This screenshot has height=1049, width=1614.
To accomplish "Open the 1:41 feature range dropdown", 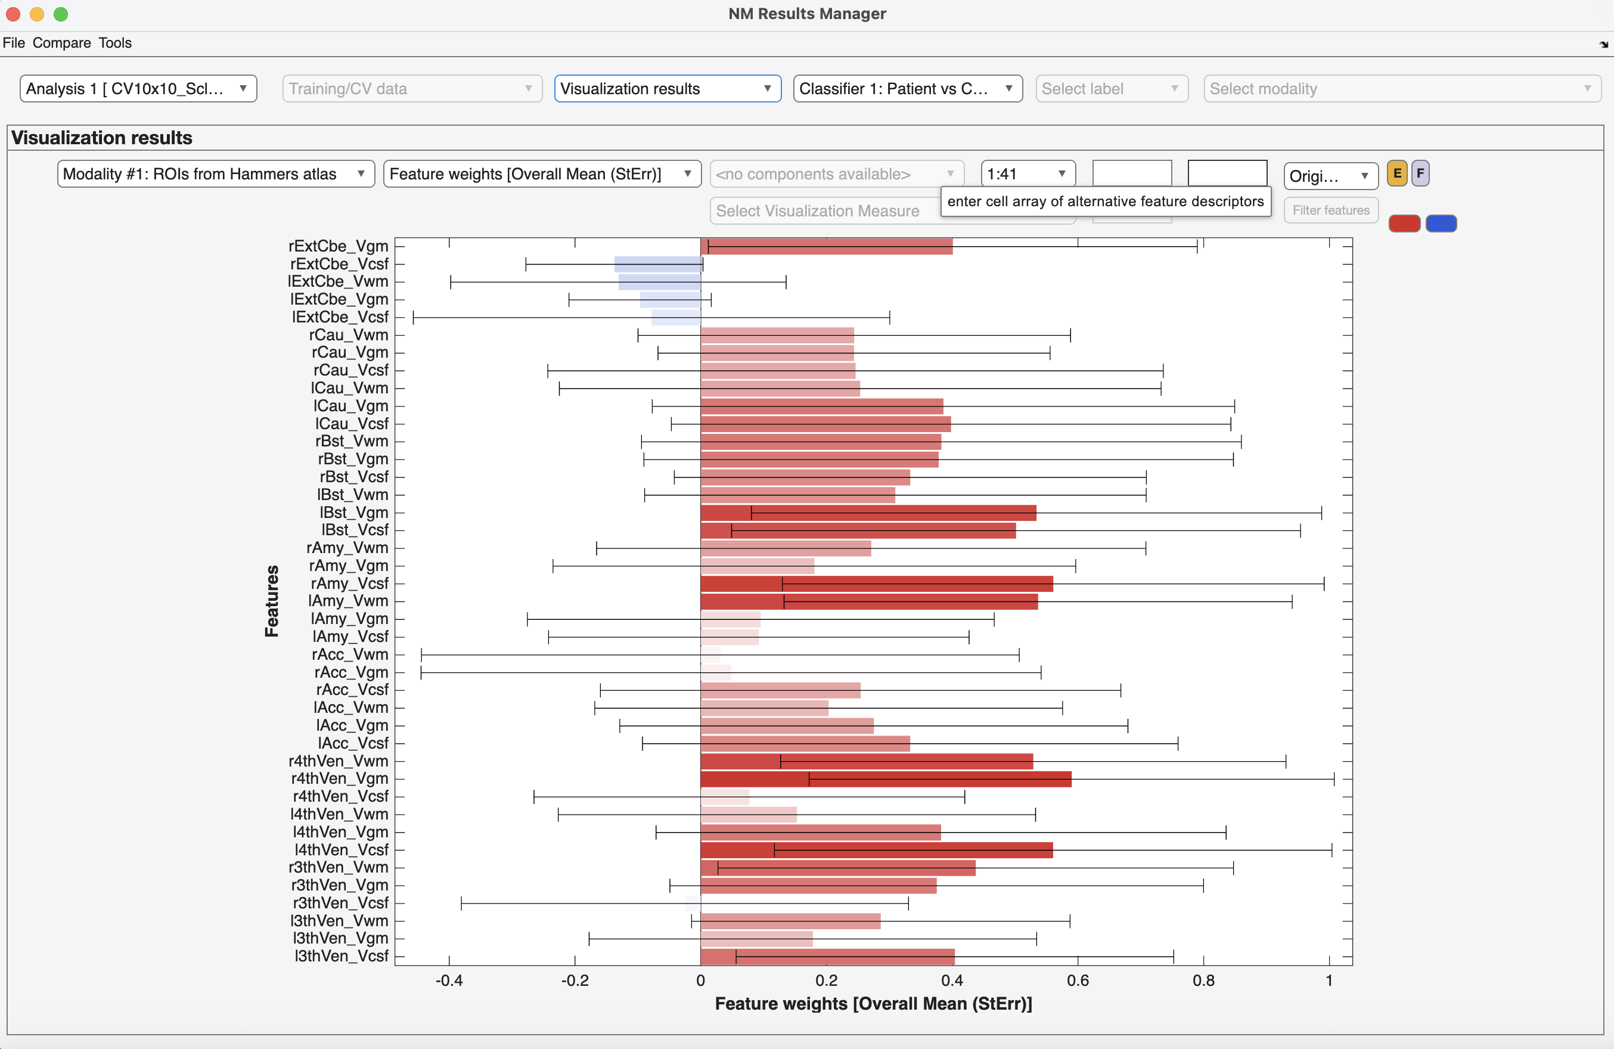I will [x=1028, y=173].
